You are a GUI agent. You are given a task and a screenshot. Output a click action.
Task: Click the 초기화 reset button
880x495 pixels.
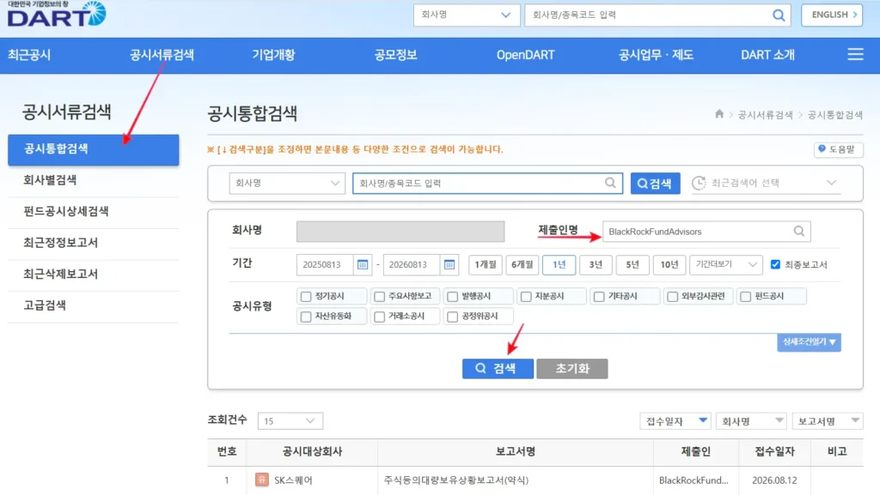tap(571, 368)
